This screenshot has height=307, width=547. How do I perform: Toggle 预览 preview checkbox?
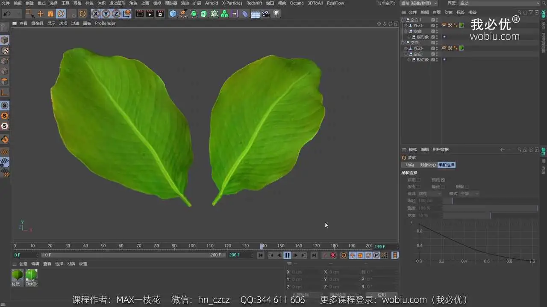443,180
